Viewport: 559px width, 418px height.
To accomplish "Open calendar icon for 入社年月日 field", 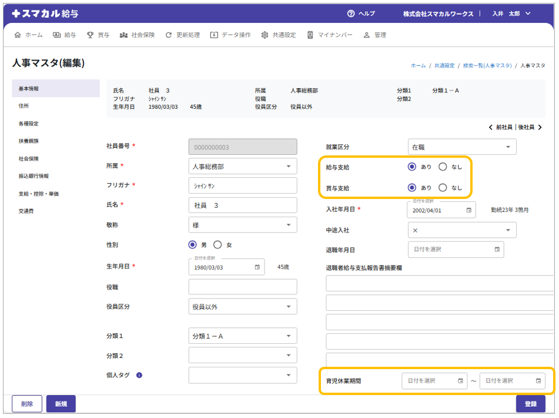I will pos(468,210).
